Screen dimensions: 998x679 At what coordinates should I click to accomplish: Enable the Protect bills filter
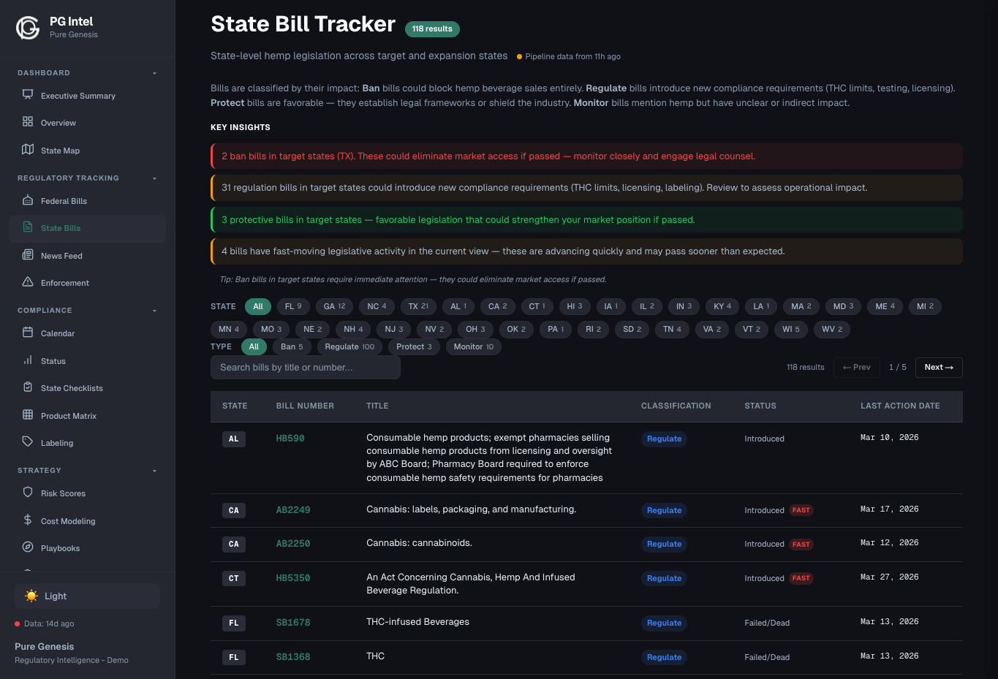coord(413,346)
